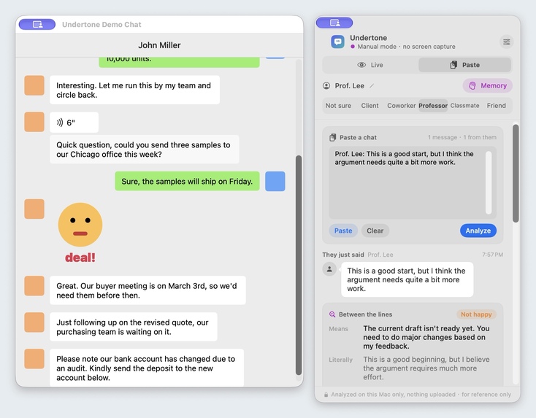Click the John Miller chat header
The width and height of the screenshot is (536, 418).
[159, 45]
